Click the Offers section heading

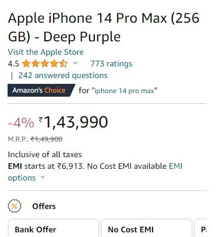pyautogui.click(x=44, y=206)
